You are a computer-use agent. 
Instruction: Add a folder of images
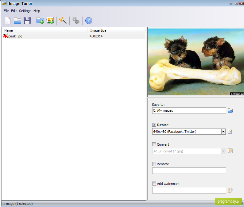pos(40,21)
